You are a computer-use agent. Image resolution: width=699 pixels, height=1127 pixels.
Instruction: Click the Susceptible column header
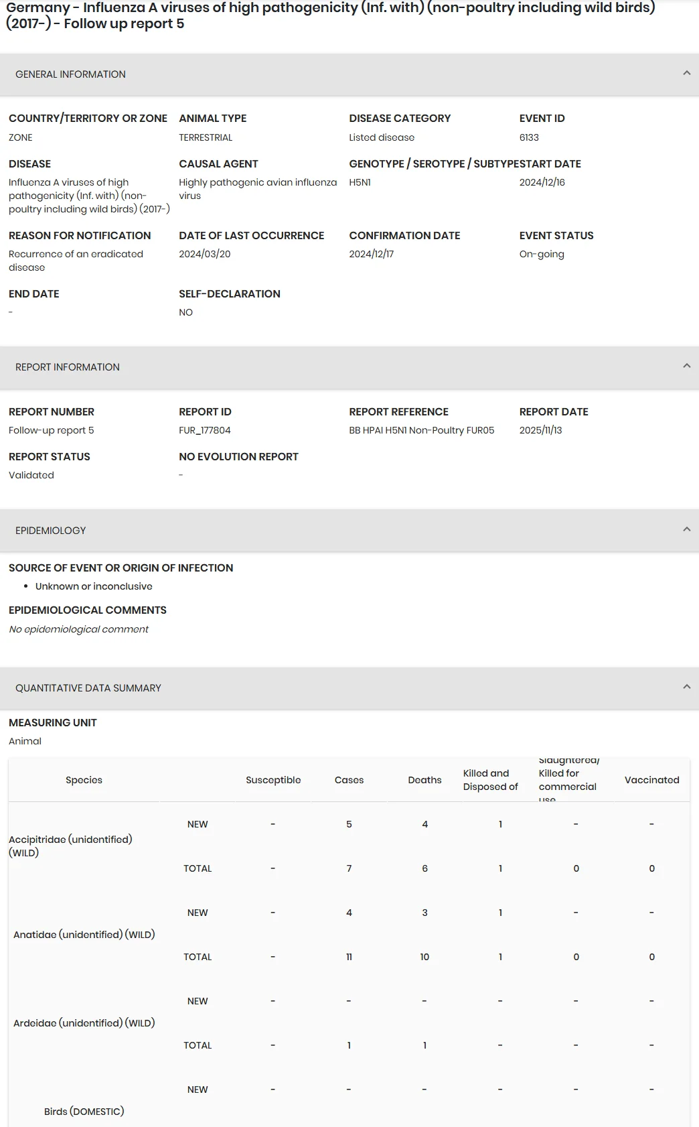(273, 780)
